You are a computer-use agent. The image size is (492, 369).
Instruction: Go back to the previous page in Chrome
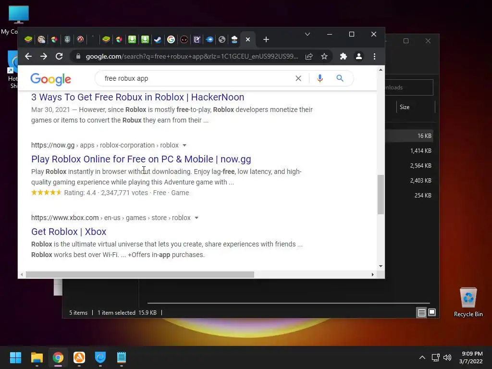[x=28, y=57]
